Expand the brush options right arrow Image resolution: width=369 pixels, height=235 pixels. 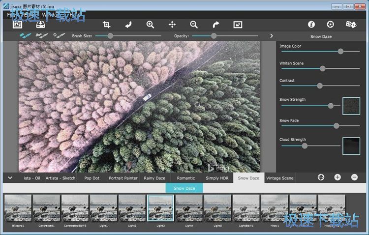click(x=271, y=36)
